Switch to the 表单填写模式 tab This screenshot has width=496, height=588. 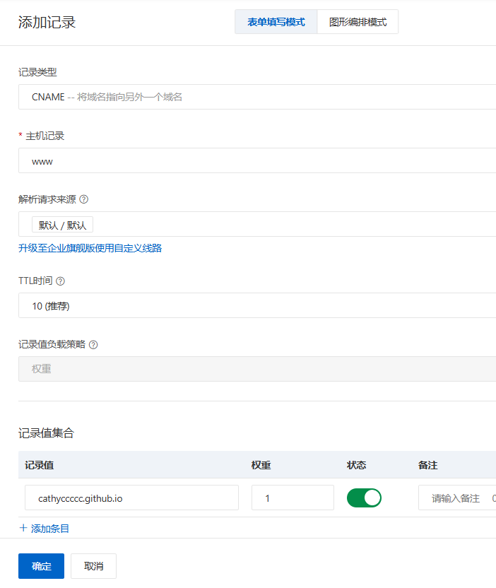pyautogui.click(x=276, y=22)
